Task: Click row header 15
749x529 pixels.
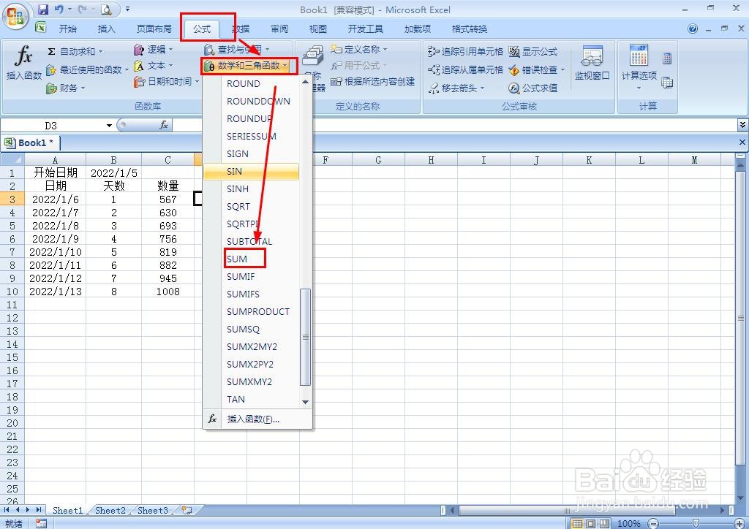Action: [12, 357]
